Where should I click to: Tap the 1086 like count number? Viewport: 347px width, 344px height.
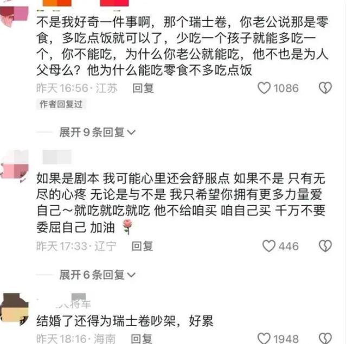click(x=286, y=88)
